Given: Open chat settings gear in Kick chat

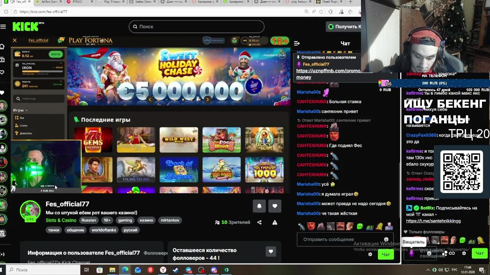Looking at the screenshot, I should 370,254.
